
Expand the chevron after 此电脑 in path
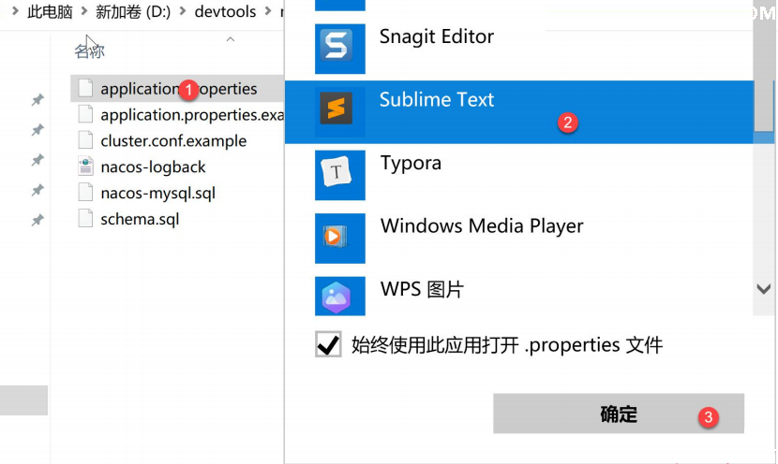(x=84, y=11)
